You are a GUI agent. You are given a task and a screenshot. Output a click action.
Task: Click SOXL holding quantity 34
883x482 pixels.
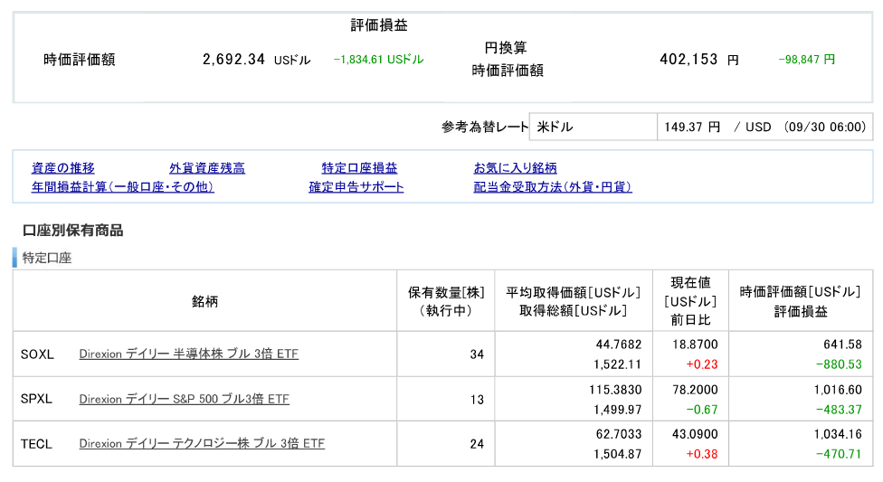point(477,354)
